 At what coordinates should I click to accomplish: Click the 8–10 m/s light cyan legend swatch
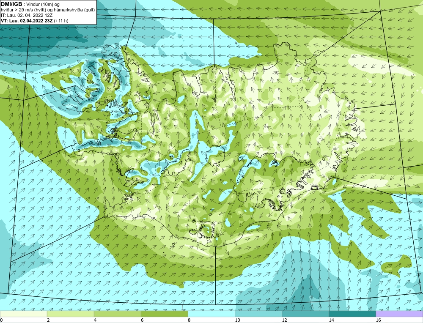click(211, 314)
